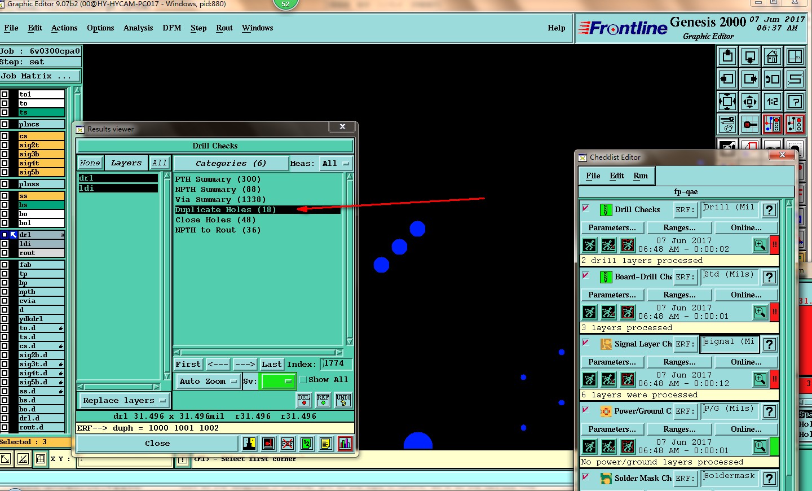Screen dimensions: 812x491
Task: Open Ranges for Signal Layer Checks
Action: [x=679, y=362]
